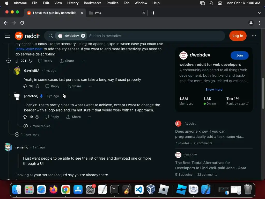Share the deleted user's comment

[73, 117]
